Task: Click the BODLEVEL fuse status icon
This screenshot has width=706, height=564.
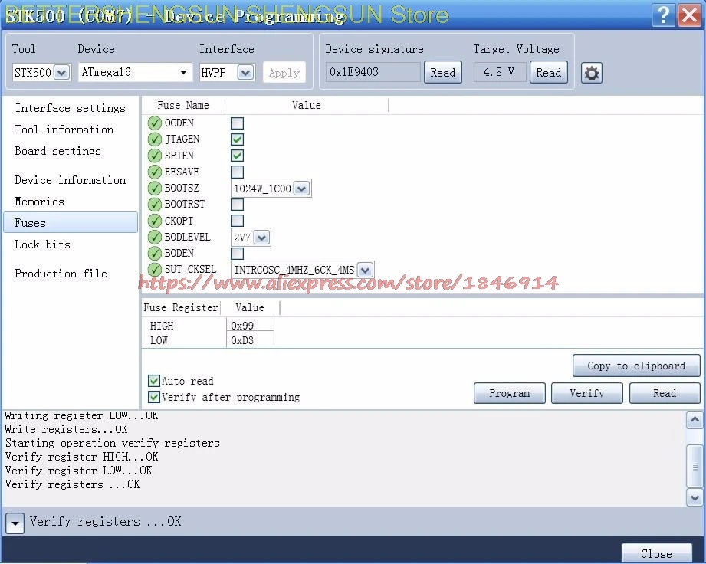Action: (154, 237)
